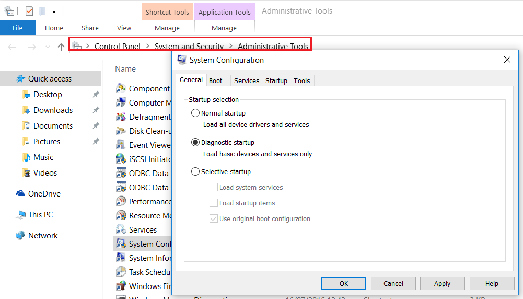
Task: Click Control Panel in the address breadcrumb
Action: click(x=118, y=46)
